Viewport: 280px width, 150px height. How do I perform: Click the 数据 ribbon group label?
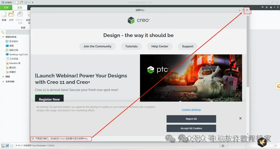[x=23, y=28]
